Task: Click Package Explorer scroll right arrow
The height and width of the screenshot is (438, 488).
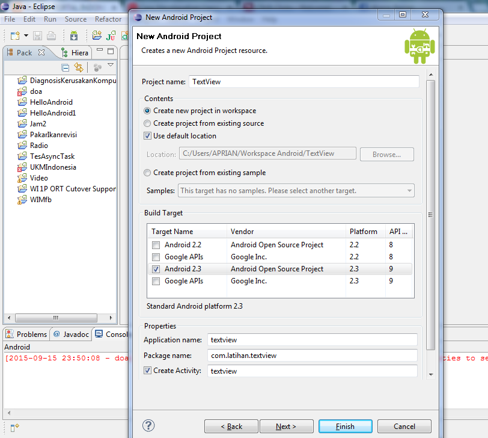Action: (111, 318)
